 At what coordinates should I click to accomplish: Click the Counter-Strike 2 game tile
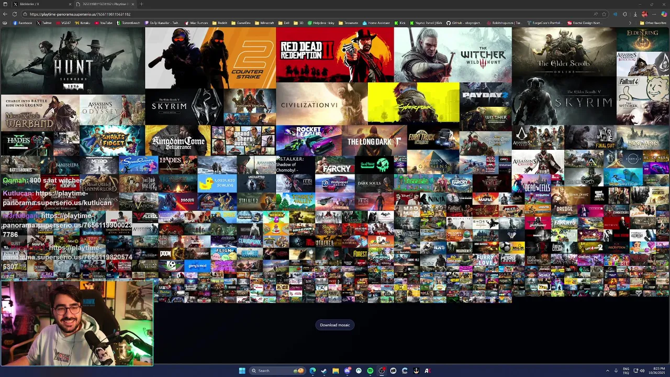(210, 58)
